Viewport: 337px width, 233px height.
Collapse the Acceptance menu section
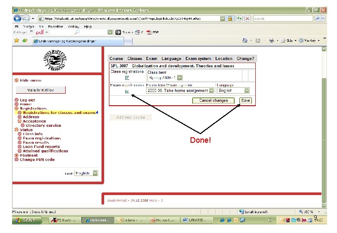19,121
